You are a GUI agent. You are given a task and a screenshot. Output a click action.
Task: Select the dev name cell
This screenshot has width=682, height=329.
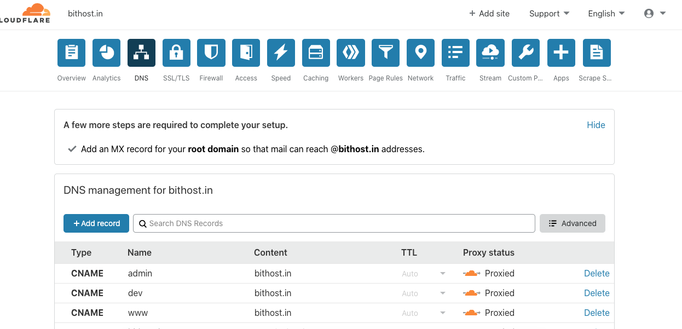[x=135, y=293]
